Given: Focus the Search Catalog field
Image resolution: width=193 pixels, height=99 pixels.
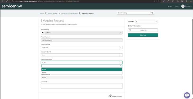Looking at the screenshot, I should [x=133, y=13].
